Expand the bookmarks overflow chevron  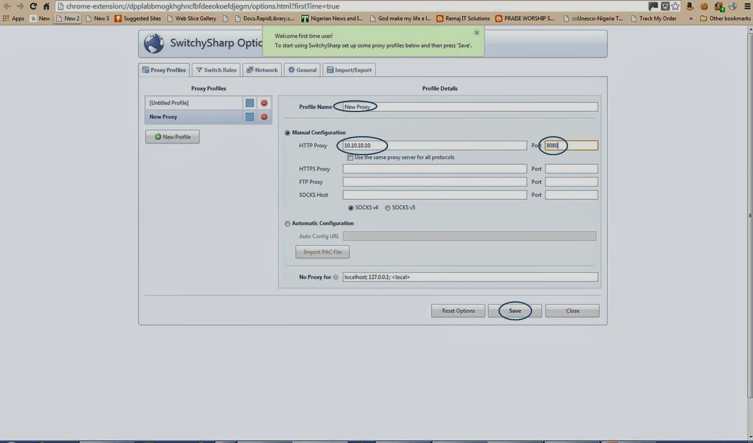tap(690, 18)
